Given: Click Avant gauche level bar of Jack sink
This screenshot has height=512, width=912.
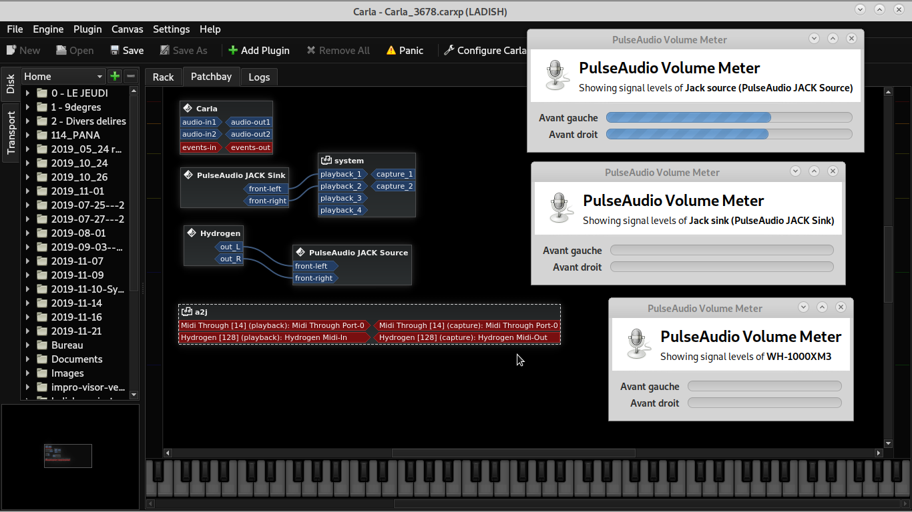Looking at the screenshot, I should pyautogui.click(x=722, y=250).
